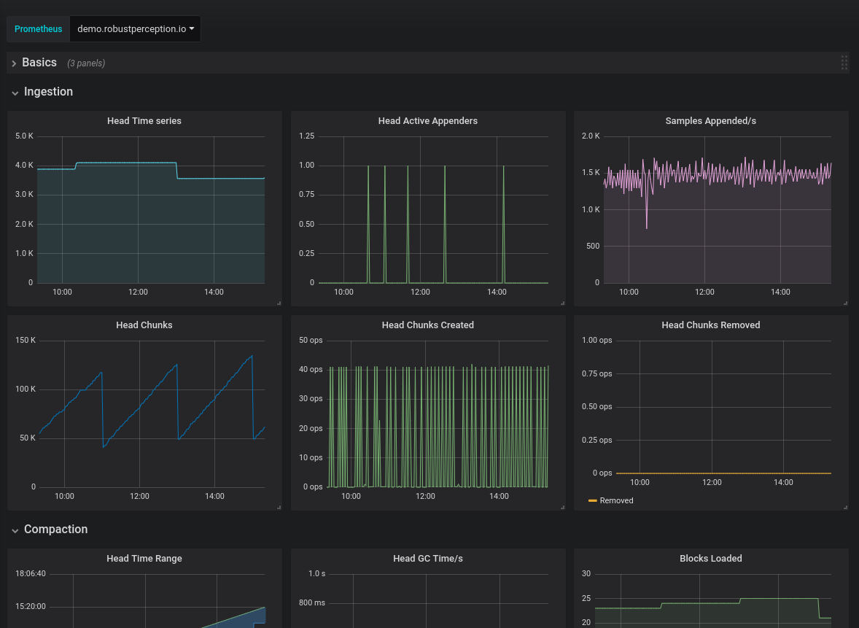Toggle the Removed series in the legend
This screenshot has height=628, width=859.
616,500
